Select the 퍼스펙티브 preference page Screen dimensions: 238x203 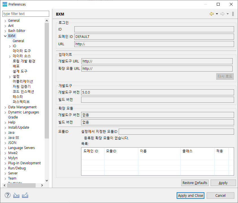(x=21, y=102)
